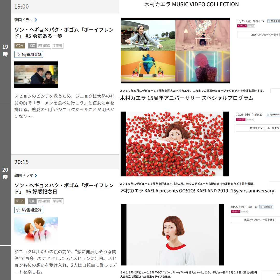Click 初回 tag on #5 episode
280x280 pixels.
32,46
